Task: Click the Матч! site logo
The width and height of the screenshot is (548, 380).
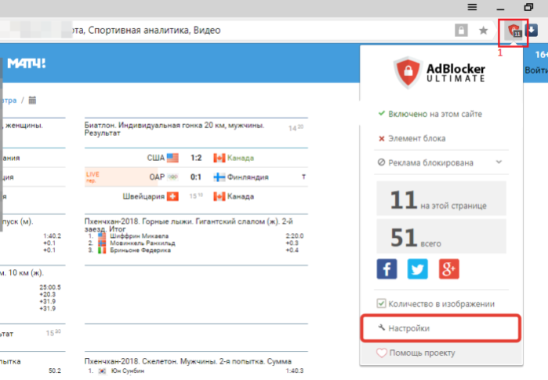Action: coord(27,64)
